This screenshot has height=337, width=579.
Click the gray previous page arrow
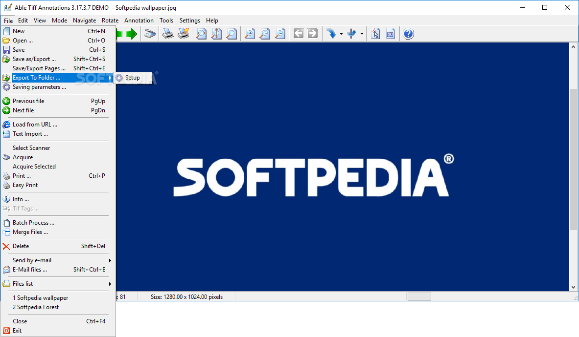click(299, 34)
